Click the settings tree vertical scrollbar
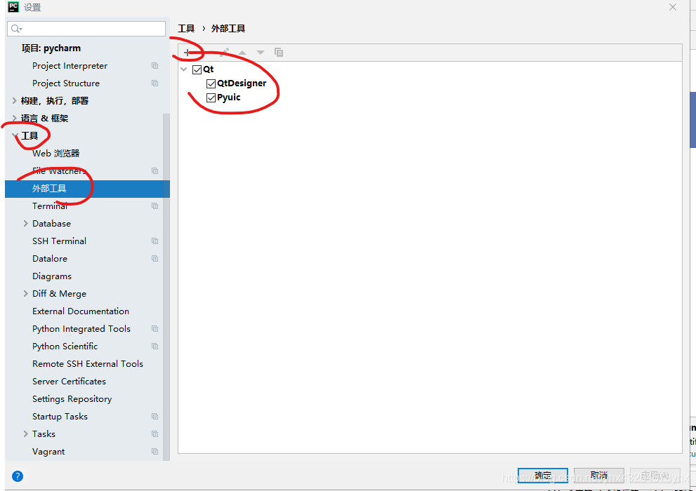 166,287
